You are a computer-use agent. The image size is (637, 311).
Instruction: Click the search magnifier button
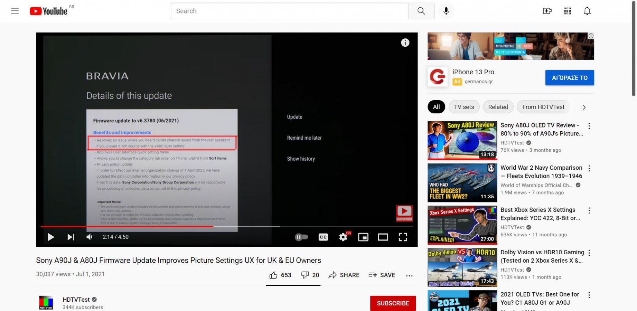pos(421,11)
